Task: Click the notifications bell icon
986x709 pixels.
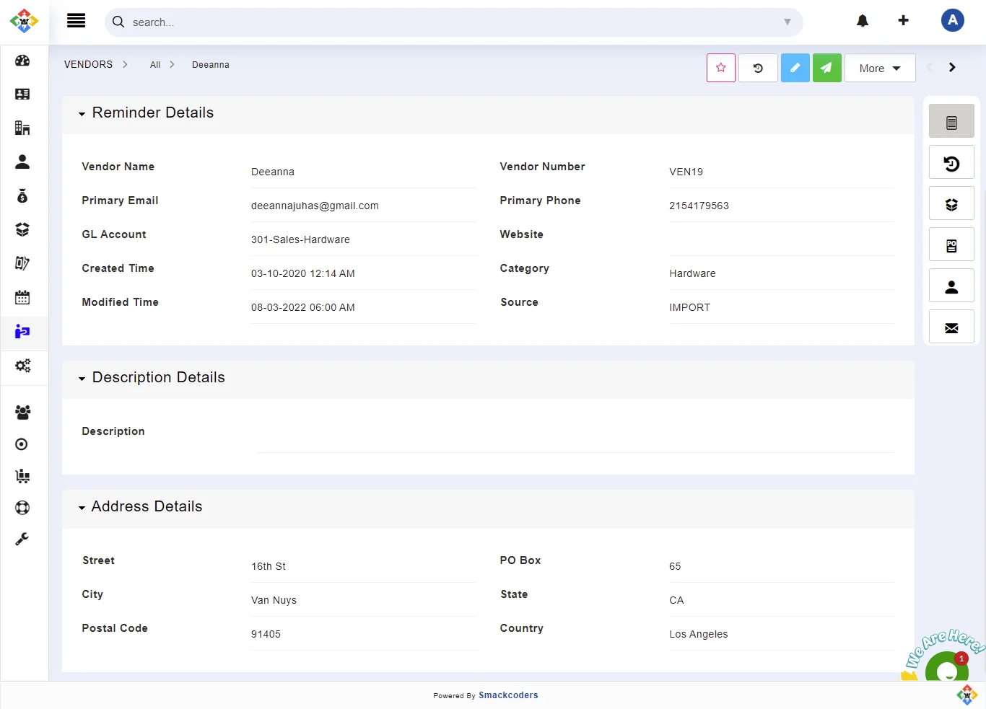Action: pos(862,21)
